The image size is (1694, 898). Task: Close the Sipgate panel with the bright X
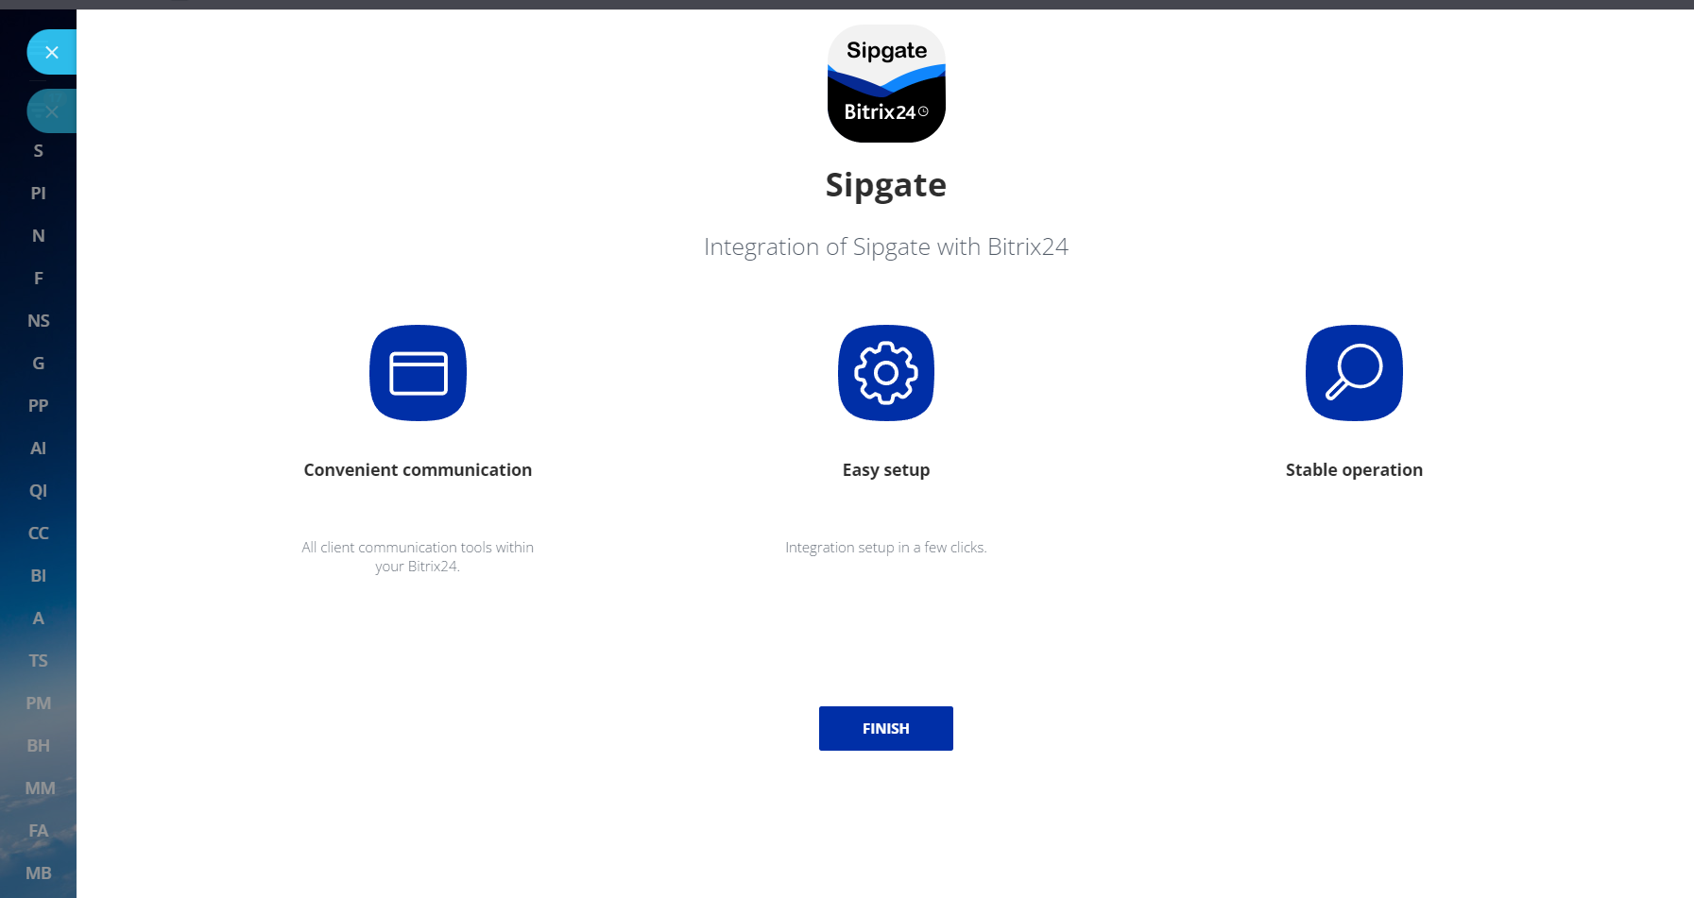point(51,53)
